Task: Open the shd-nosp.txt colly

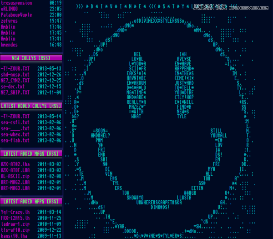Action: 15,75
